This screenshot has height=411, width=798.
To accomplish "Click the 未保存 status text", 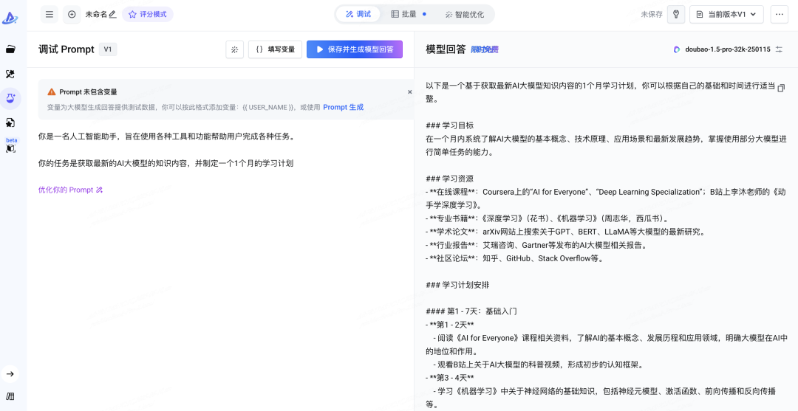I will (652, 14).
